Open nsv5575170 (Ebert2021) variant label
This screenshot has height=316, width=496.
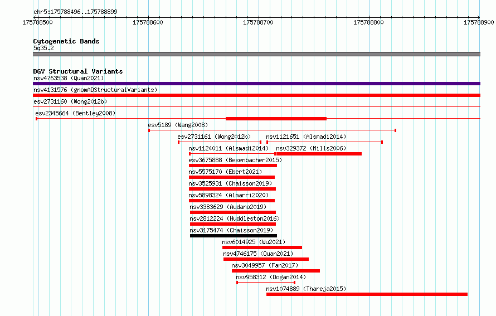225,172
